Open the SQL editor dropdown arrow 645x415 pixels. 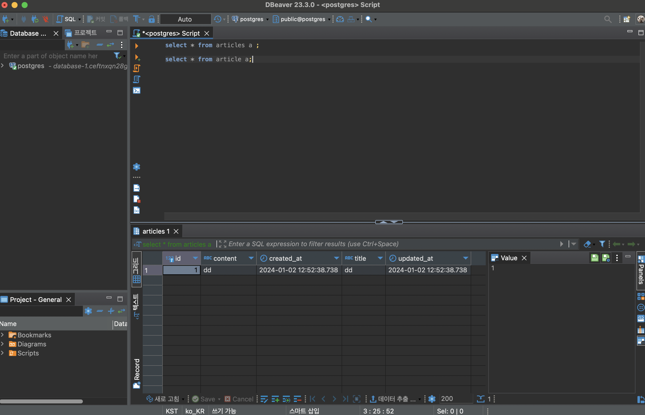click(x=79, y=19)
